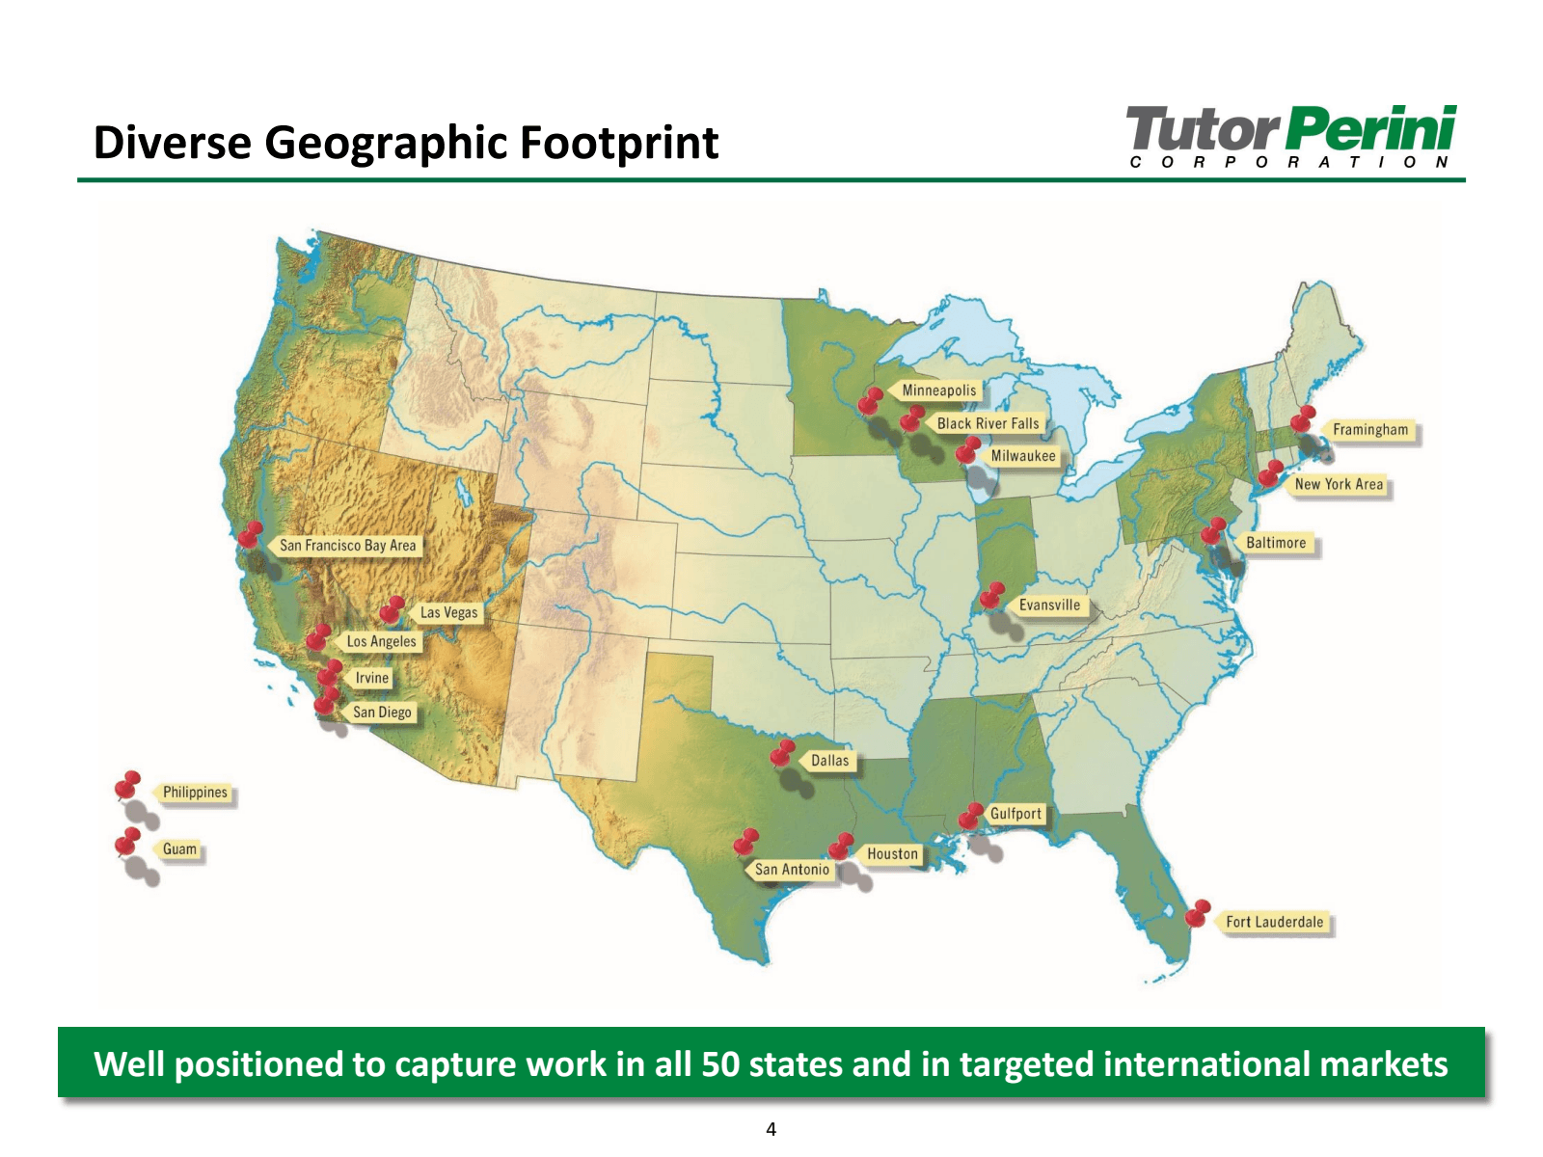Screen dimensions: 1543x1157
Task: Select the Los Angeles map label
Action: click(379, 641)
